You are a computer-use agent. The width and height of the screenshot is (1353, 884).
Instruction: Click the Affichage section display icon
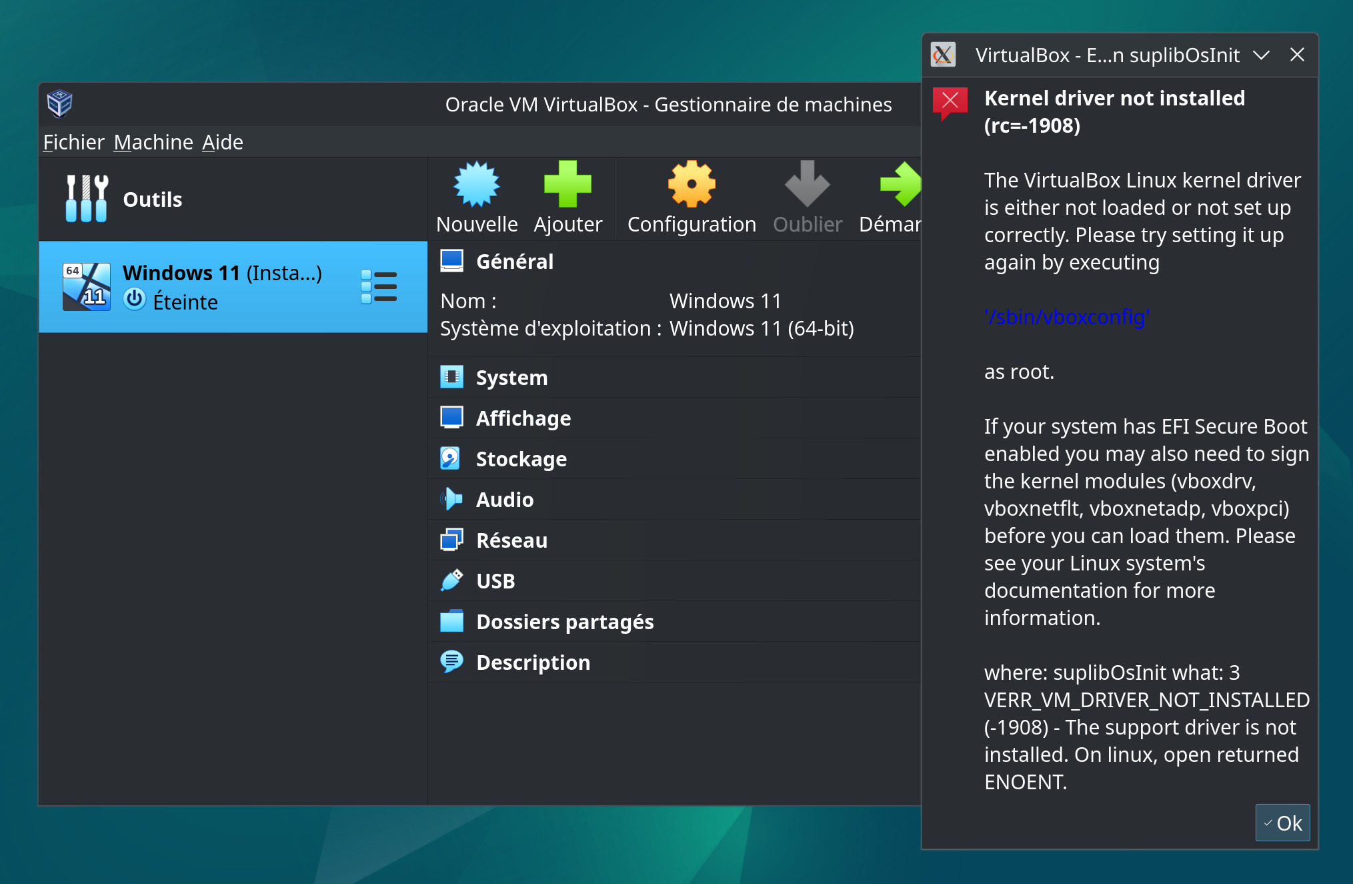(451, 418)
